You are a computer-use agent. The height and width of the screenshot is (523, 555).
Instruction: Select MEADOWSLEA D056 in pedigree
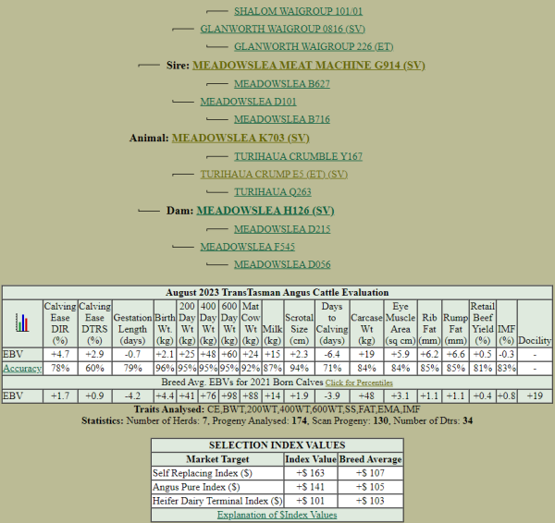click(x=281, y=264)
